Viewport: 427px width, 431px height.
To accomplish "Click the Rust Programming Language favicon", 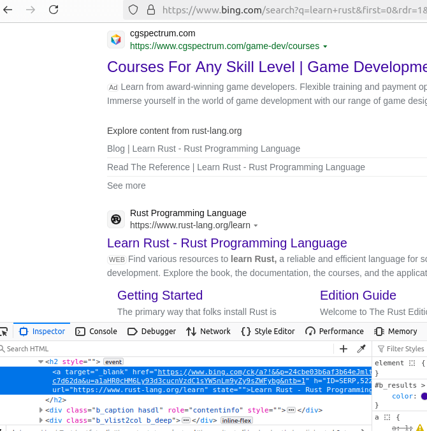I will point(116,219).
